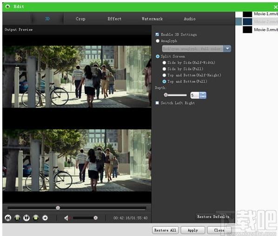
Task: Open the Audio tab
Action: coord(190,19)
